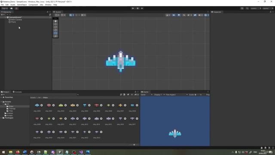Screen dimensions: 275x155
Task: Open the Window menu
Action: pyautogui.click(x=48, y=5)
